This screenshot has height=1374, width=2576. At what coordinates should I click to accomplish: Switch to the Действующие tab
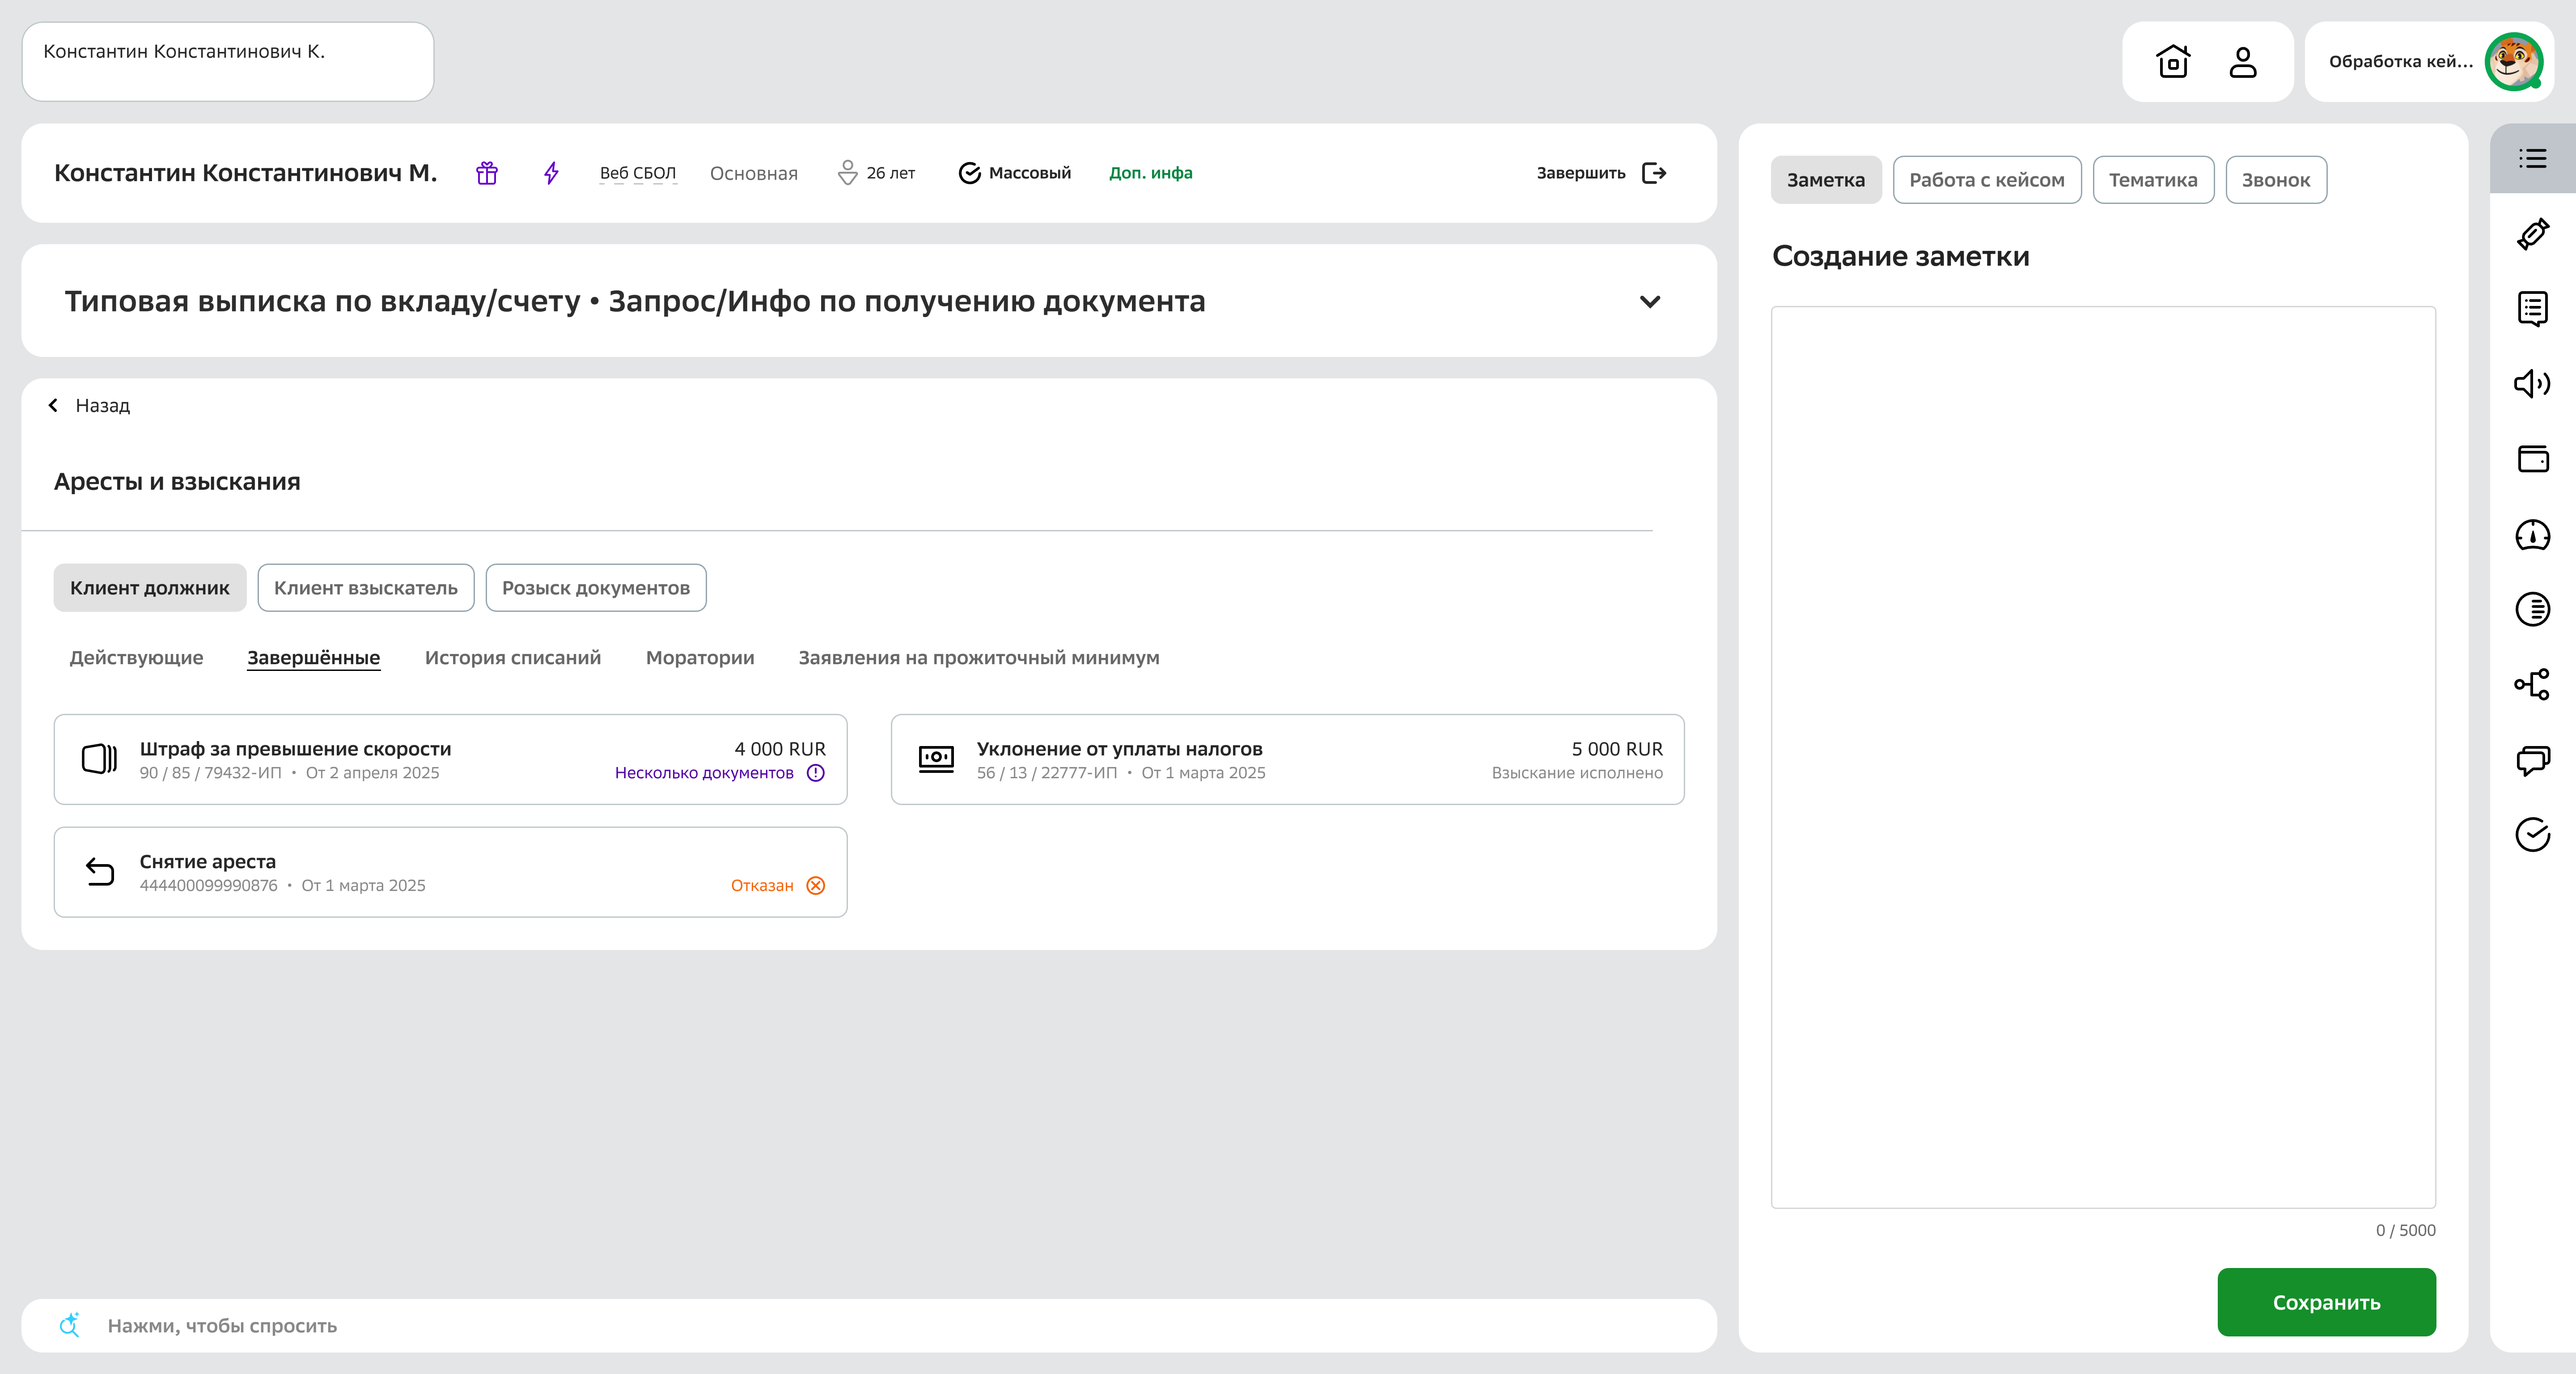pyautogui.click(x=137, y=658)
